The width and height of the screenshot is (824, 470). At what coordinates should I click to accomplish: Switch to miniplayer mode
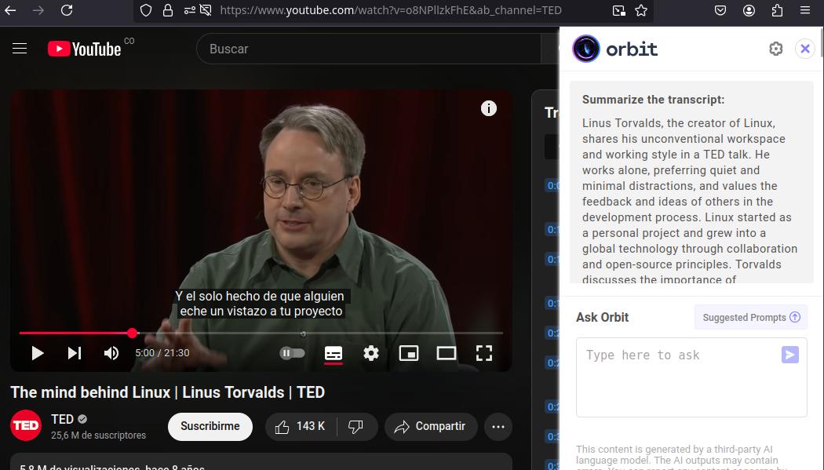[409, 353]
